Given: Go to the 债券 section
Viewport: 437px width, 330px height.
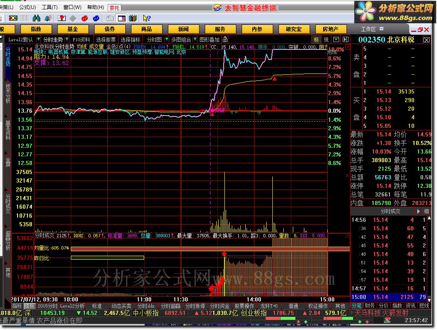Looking at the screenshot, I should pos(109,29).
